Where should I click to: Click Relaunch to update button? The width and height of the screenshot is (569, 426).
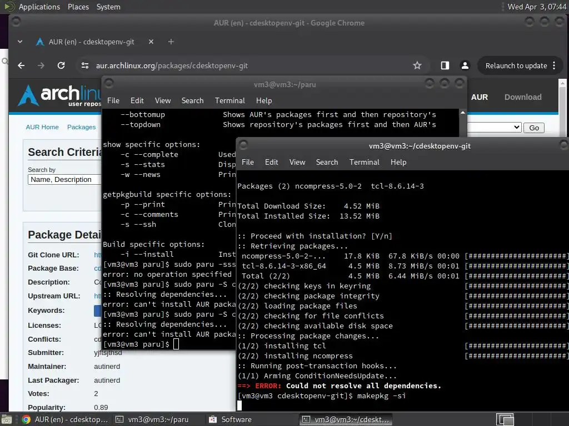pyautogui.click(x=516, y=65)
